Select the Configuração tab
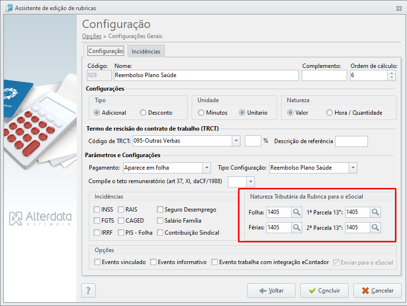The width and height of the screenshot is (407, 306). point(106,51)
